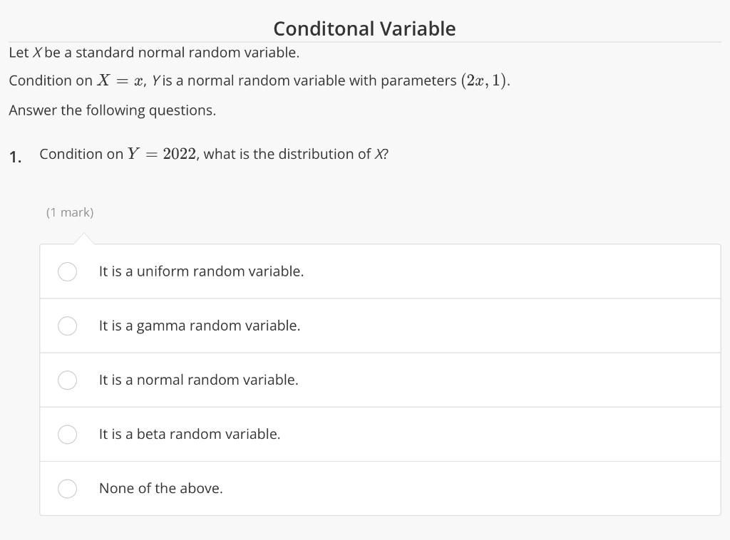
Task: Select the normal random variable radio button
Action: (x=68, y=380)
